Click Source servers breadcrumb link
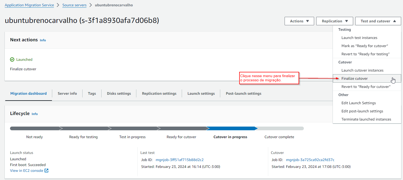This screenshot has width=403, height=180. [74, 5]
